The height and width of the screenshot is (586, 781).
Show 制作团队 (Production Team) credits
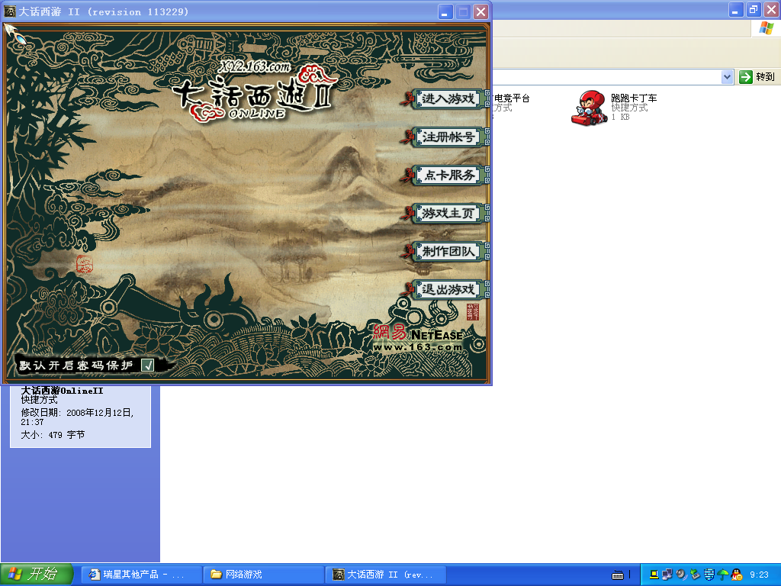click(x=448, y=251)
